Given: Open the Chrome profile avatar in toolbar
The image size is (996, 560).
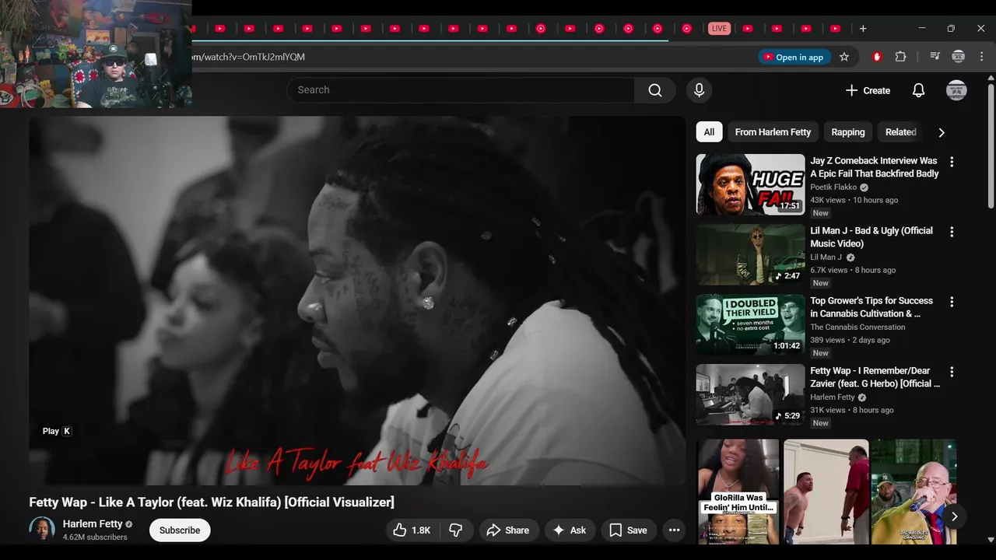Looking at the screenshot, I should pos(959,57).
